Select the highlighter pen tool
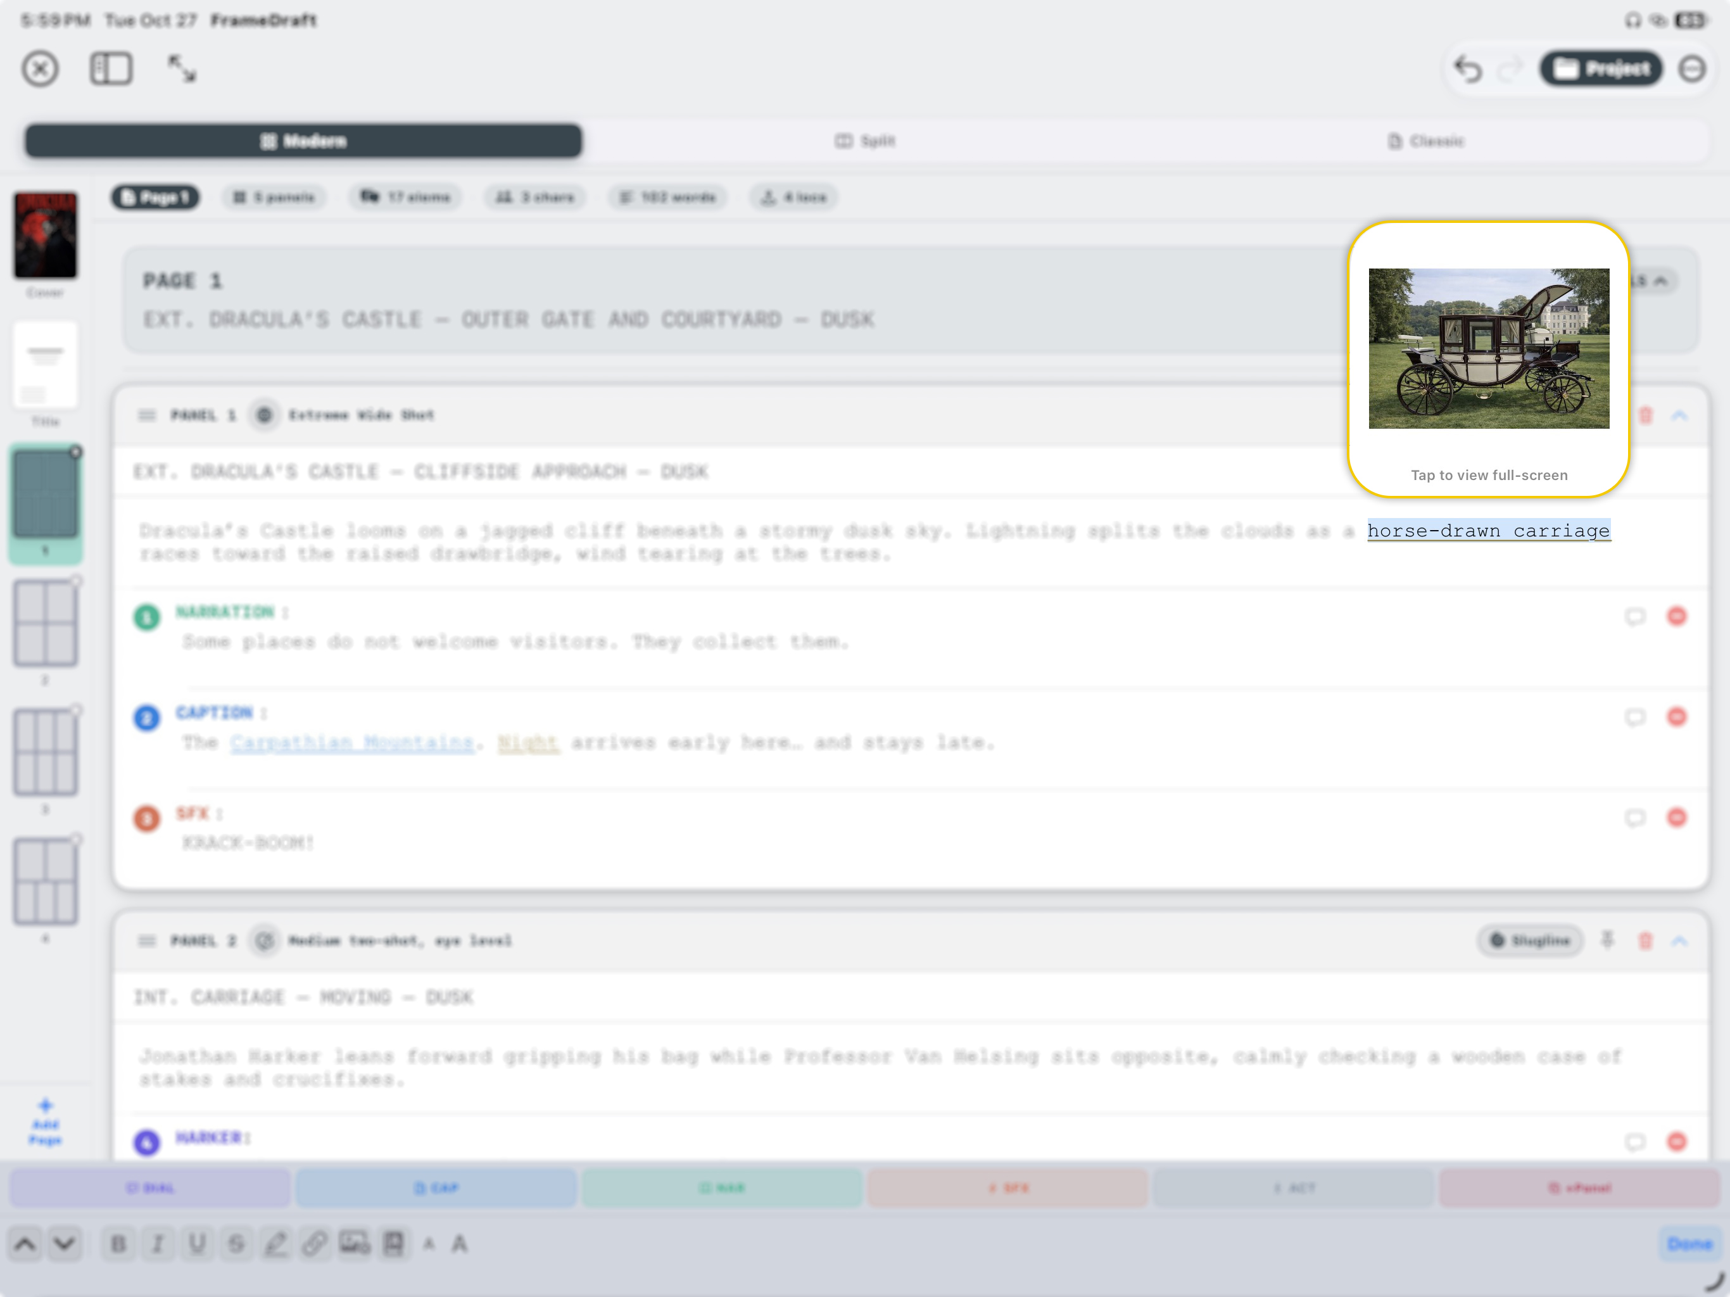 coord(275,1243)
